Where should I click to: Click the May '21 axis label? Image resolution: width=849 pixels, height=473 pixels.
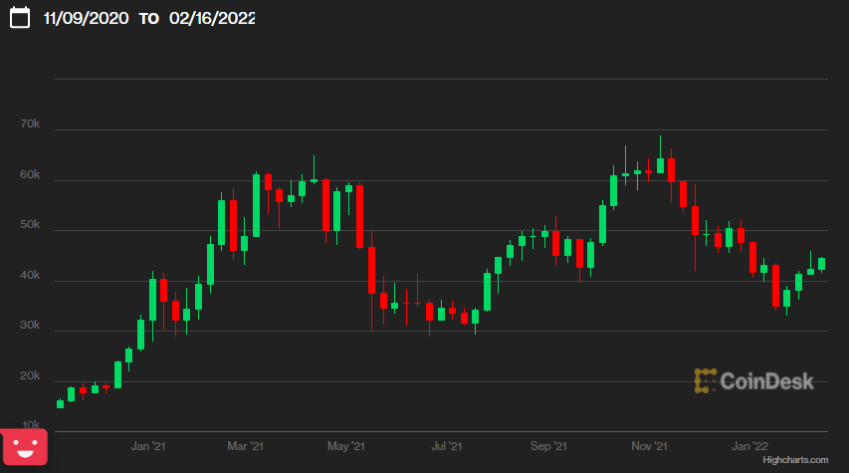pyautogui.click(x=346, y=446)
